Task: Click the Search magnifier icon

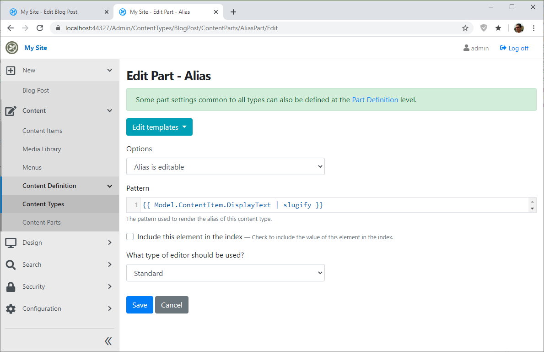Action: [11, 265]
